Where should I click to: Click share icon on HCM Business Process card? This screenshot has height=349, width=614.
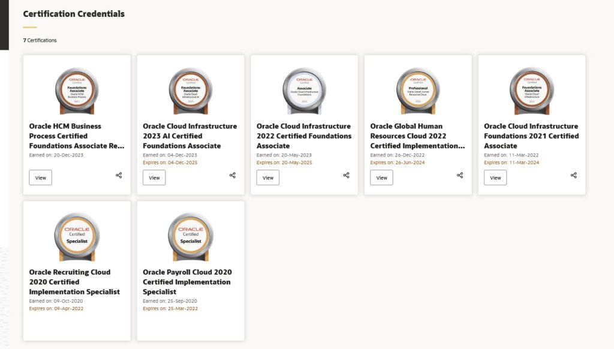pos(119,175)
